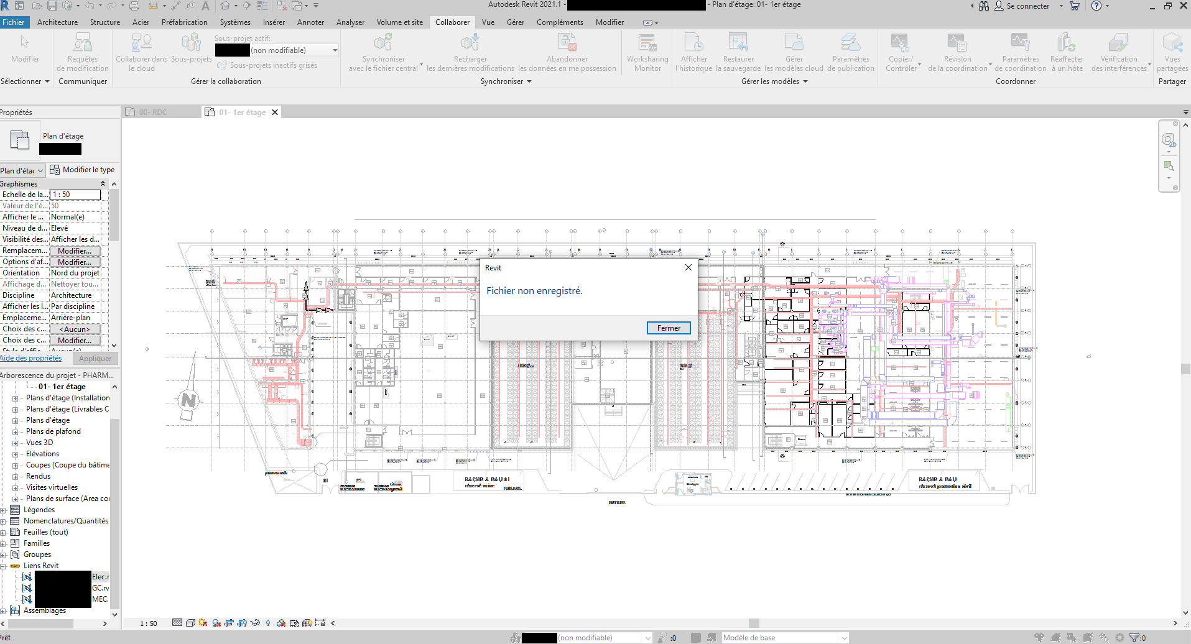Open Restaurer la sauvegarde

point(738,52)
